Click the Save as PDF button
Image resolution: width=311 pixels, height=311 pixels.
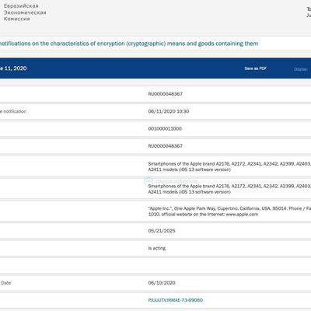tap(255, 68)
